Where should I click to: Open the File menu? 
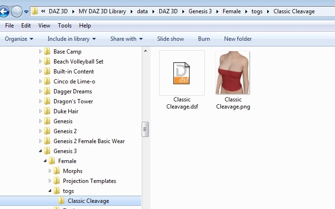coord(9,26)
